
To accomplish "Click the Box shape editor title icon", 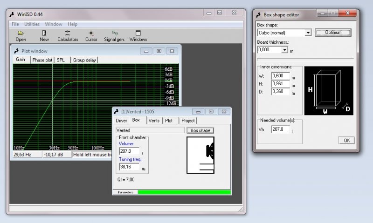I will pos(259,15).
